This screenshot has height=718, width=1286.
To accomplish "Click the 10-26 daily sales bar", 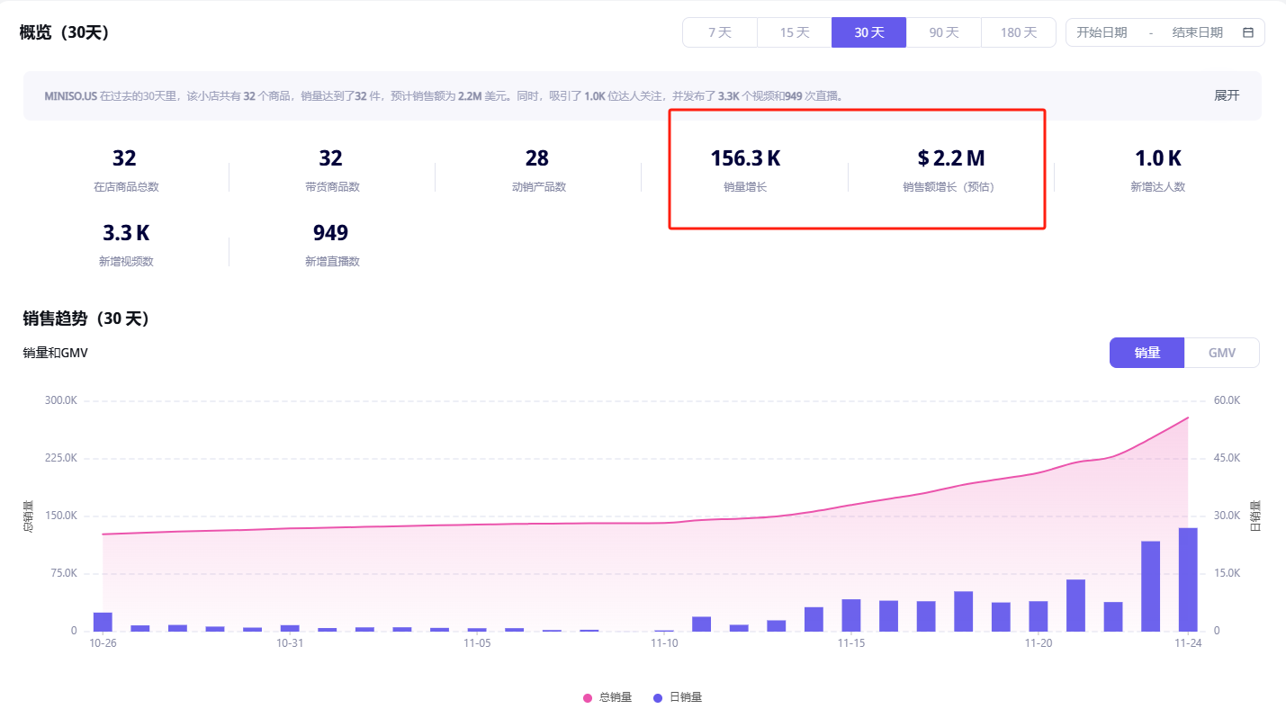I will click(x=103, y=621).
